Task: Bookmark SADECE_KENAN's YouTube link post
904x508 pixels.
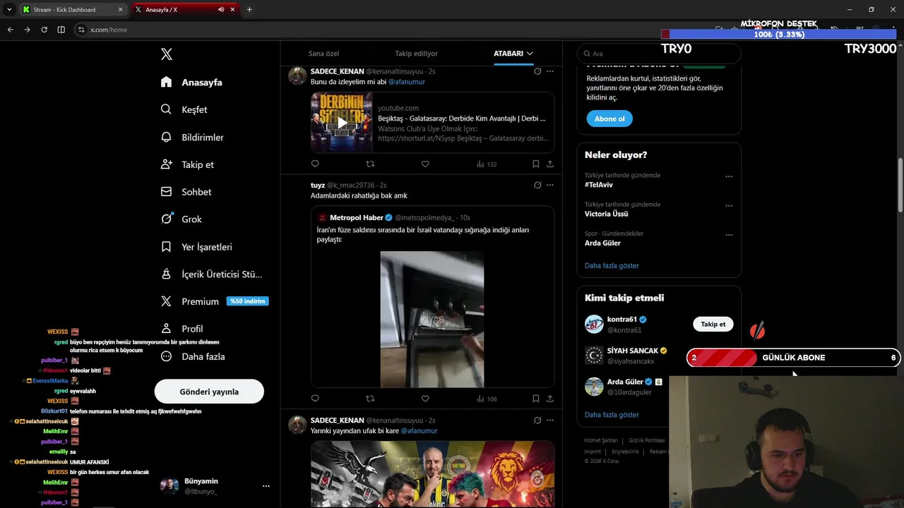Action: point(536,164)
